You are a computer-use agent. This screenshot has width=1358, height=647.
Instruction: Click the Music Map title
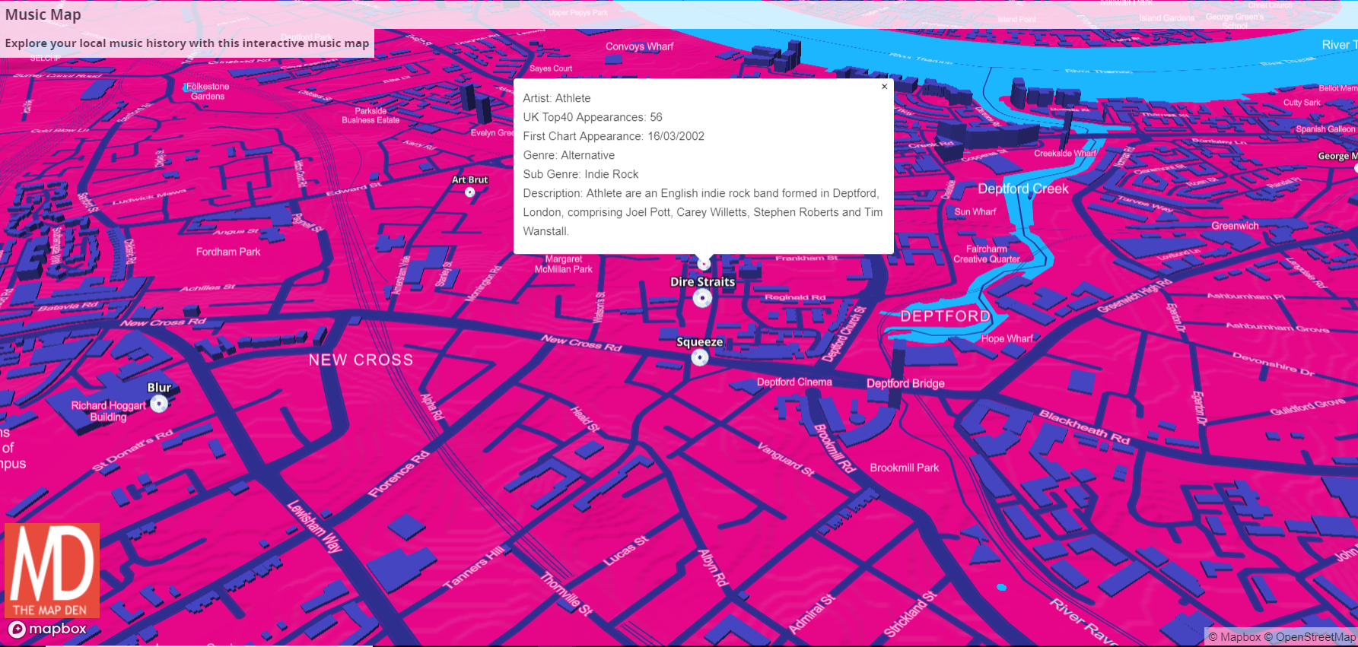[43, 14]
